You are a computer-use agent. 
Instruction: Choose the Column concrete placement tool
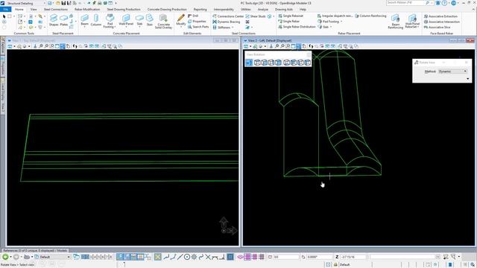tap(96, 20)
